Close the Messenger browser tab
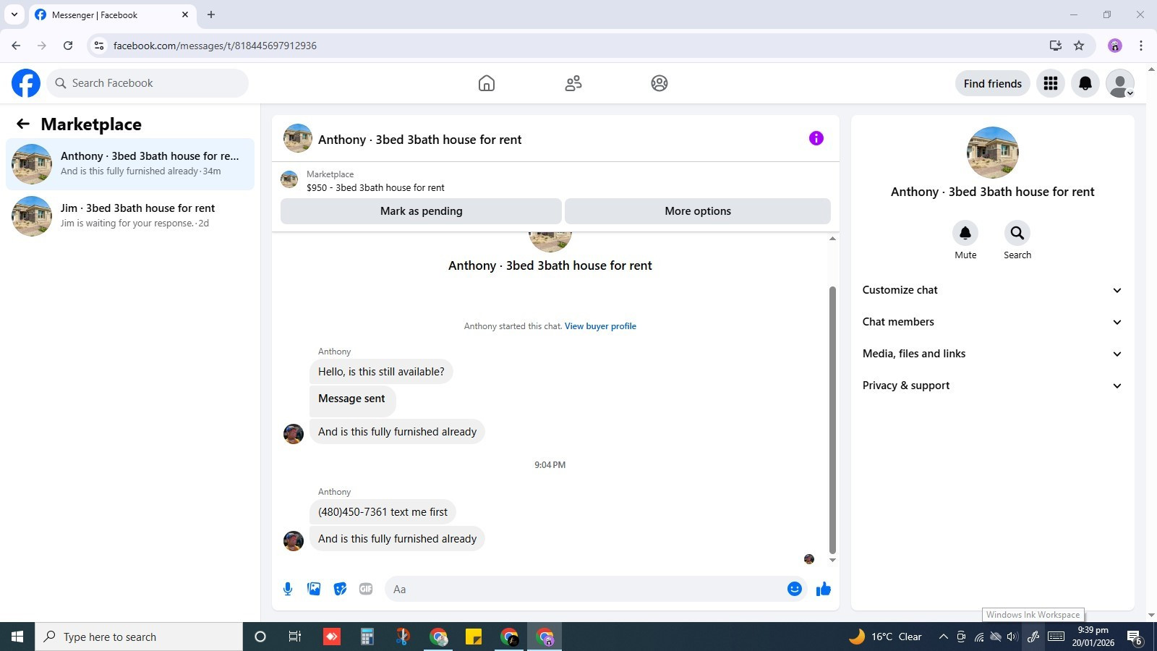The width and height of the screenshot is (1157, 651). click(185, 14)
